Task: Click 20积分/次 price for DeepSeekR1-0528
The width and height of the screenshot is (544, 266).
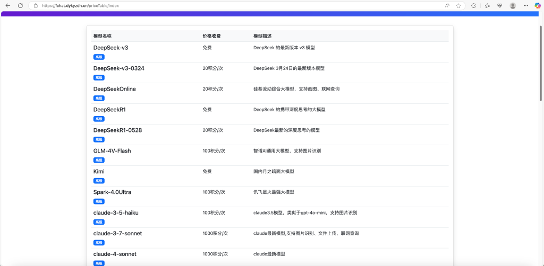Action: click(212, 130)
